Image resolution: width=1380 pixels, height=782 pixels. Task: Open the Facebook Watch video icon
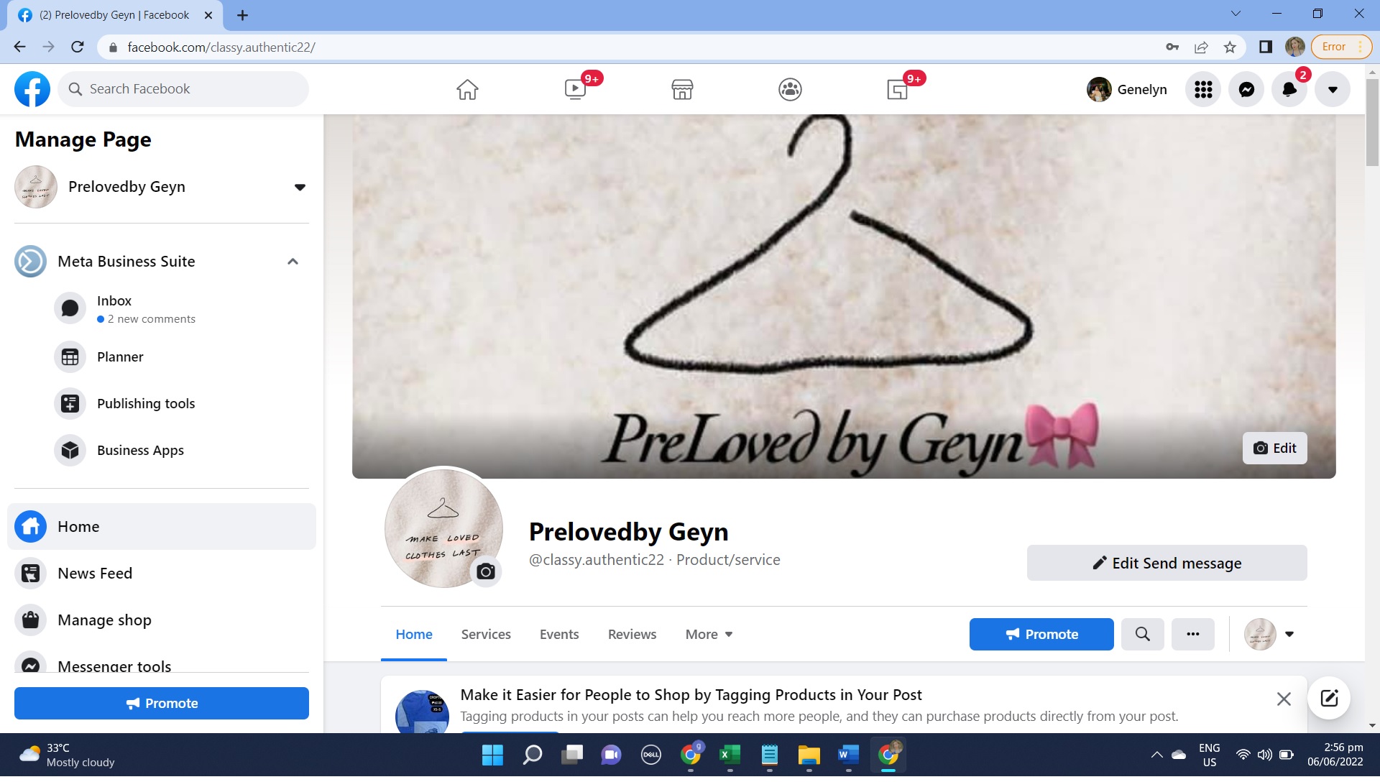(575, 90)
